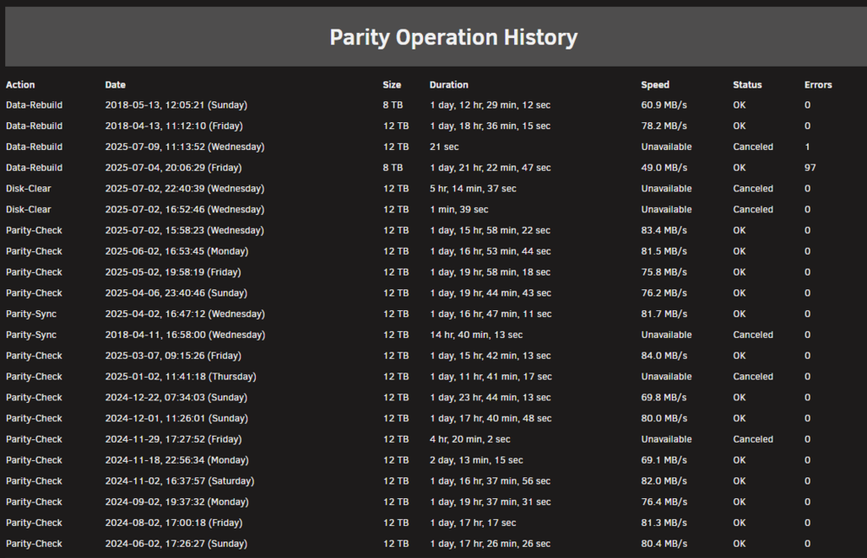Click date 2024-08-02, 17:00:18 (Friday)

[173, 523]
